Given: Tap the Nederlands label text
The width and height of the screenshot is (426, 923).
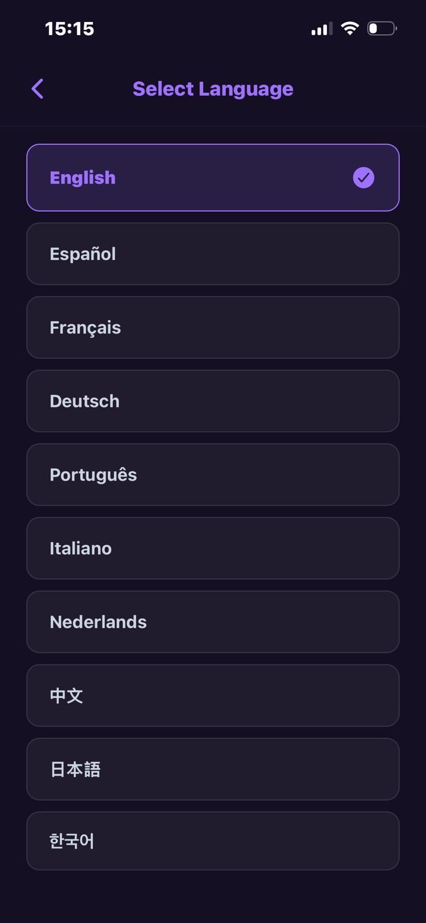Looking at the screenshot, I should tap(98, 622).
